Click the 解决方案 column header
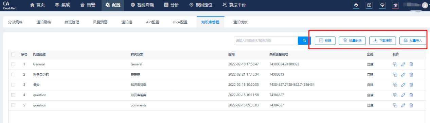Screen dimensions: 430x123 (x=137, y=54)
